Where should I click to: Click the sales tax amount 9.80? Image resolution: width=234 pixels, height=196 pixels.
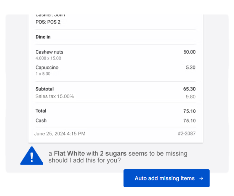190,97
